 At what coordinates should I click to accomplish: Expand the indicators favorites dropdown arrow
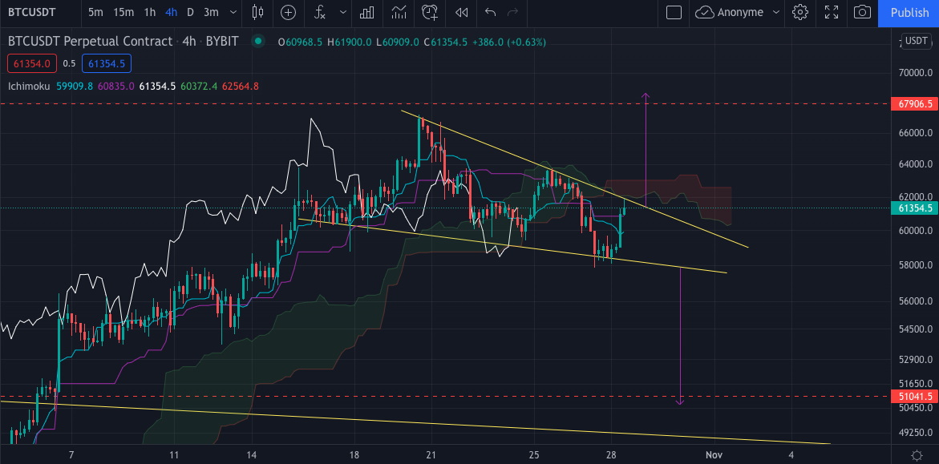point(343,12)
